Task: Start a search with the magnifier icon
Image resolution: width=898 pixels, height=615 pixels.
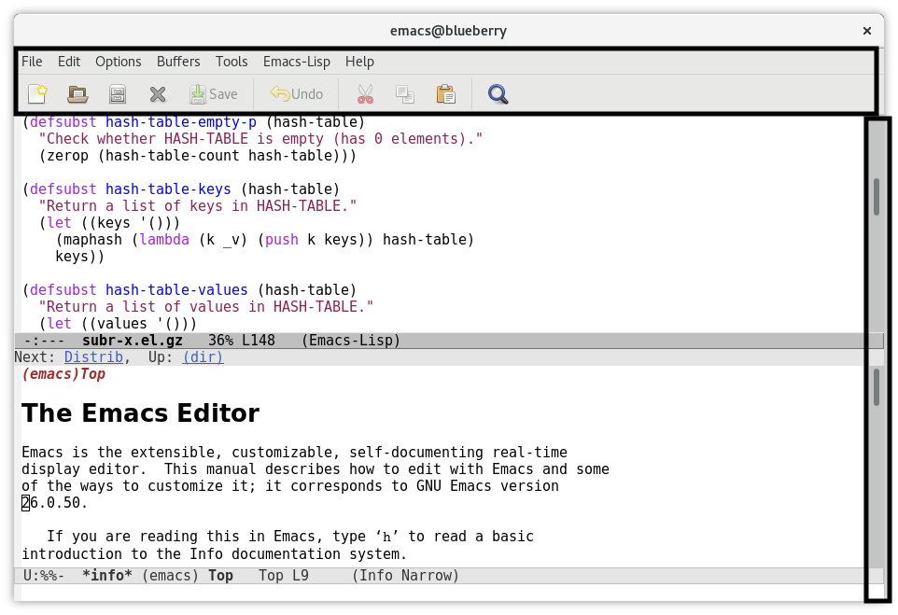Action: coord(498,93)
